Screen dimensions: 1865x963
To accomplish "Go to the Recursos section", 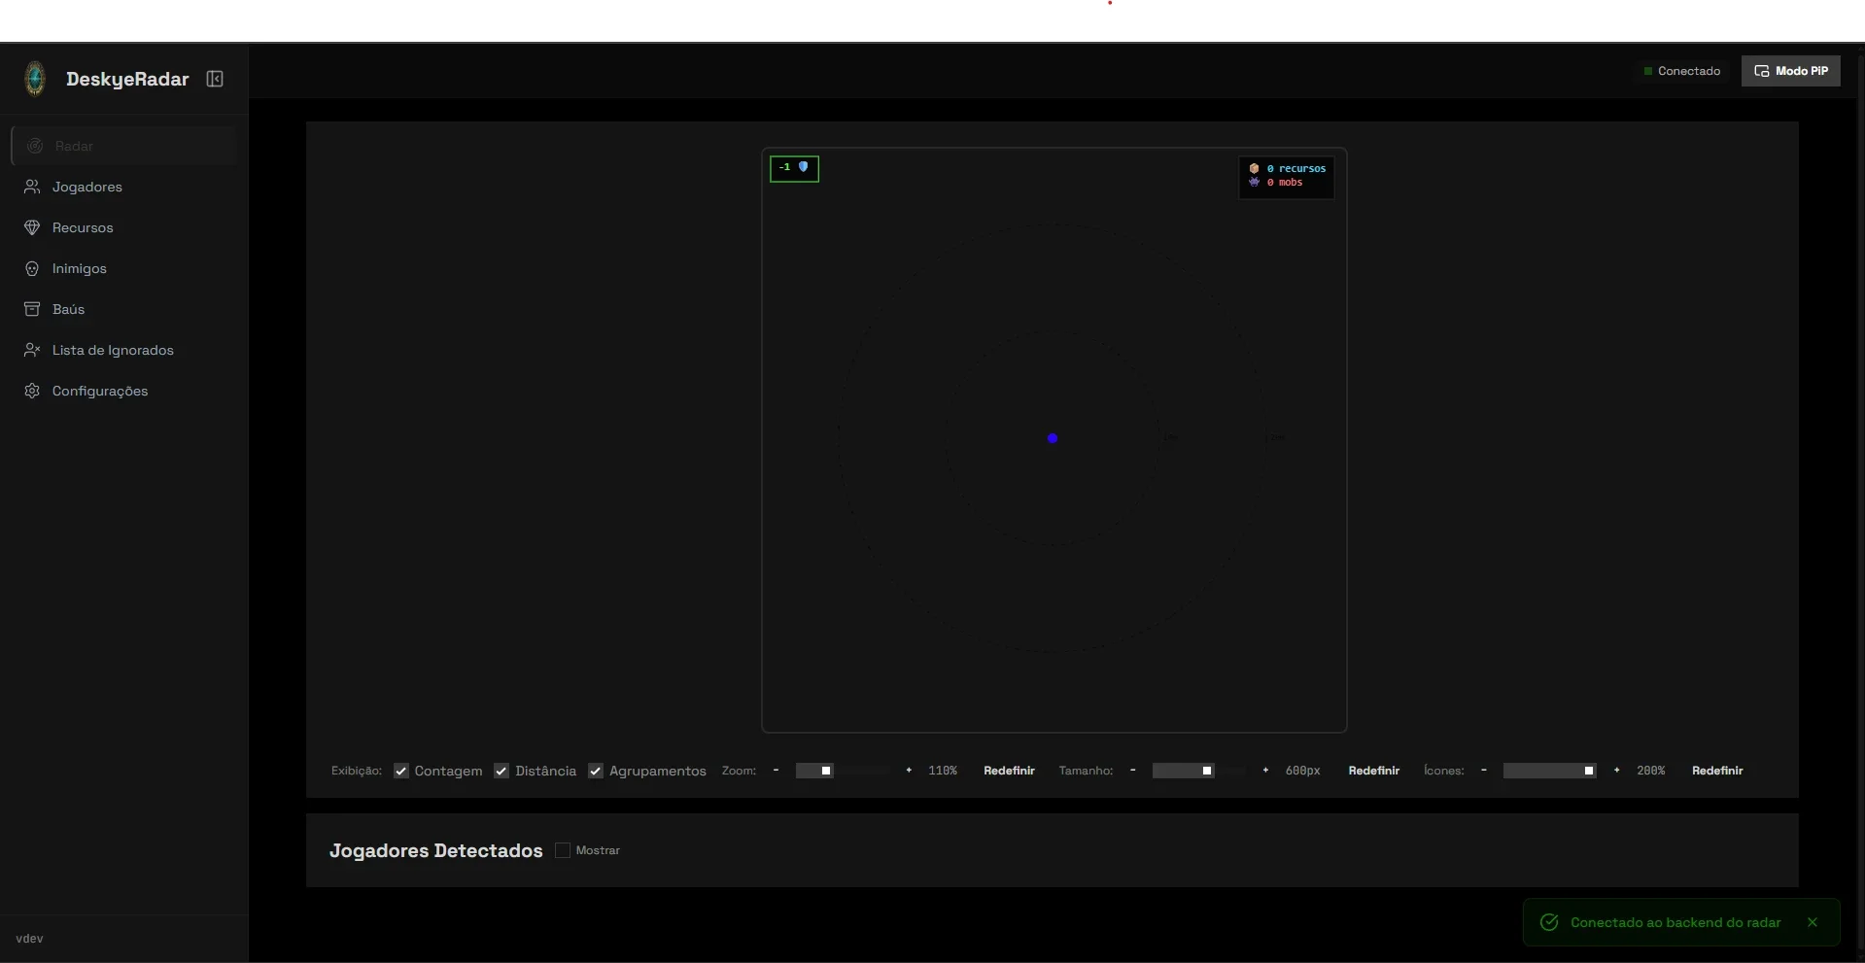I will pos(124,227).
